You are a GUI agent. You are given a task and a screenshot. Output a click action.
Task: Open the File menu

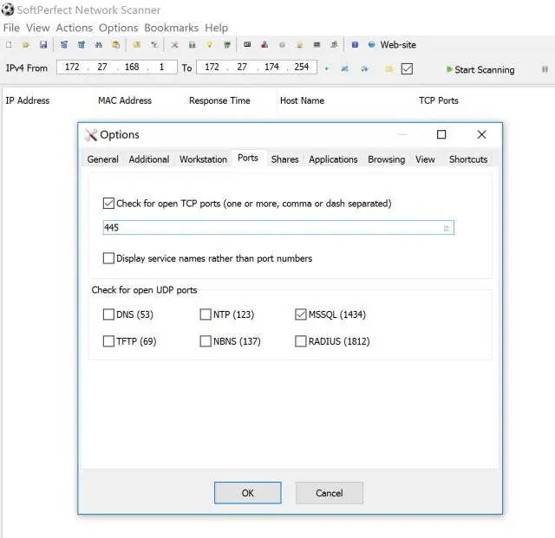(x=11, y=28)
